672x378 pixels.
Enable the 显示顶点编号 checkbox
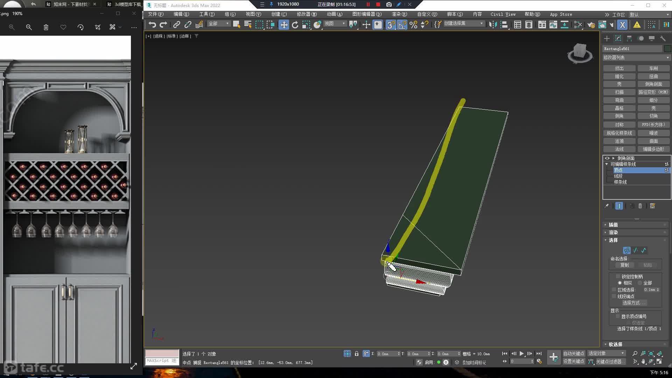(x=618, y=316)
